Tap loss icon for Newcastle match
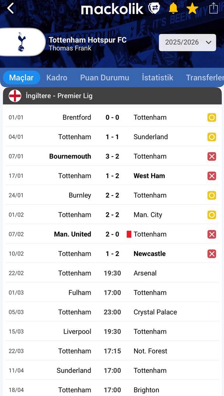The width and height of the screenshot is (224, 396). tap(211, 254)
